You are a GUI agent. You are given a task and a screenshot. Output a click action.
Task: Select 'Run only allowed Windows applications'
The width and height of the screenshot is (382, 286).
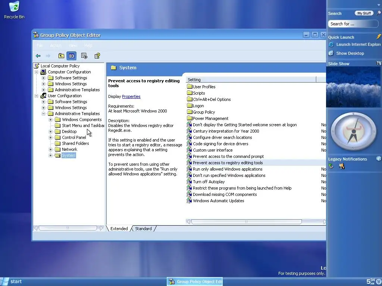[228, 169]
